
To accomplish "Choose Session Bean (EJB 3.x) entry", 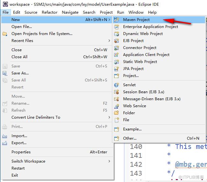I will click(159, 92).
